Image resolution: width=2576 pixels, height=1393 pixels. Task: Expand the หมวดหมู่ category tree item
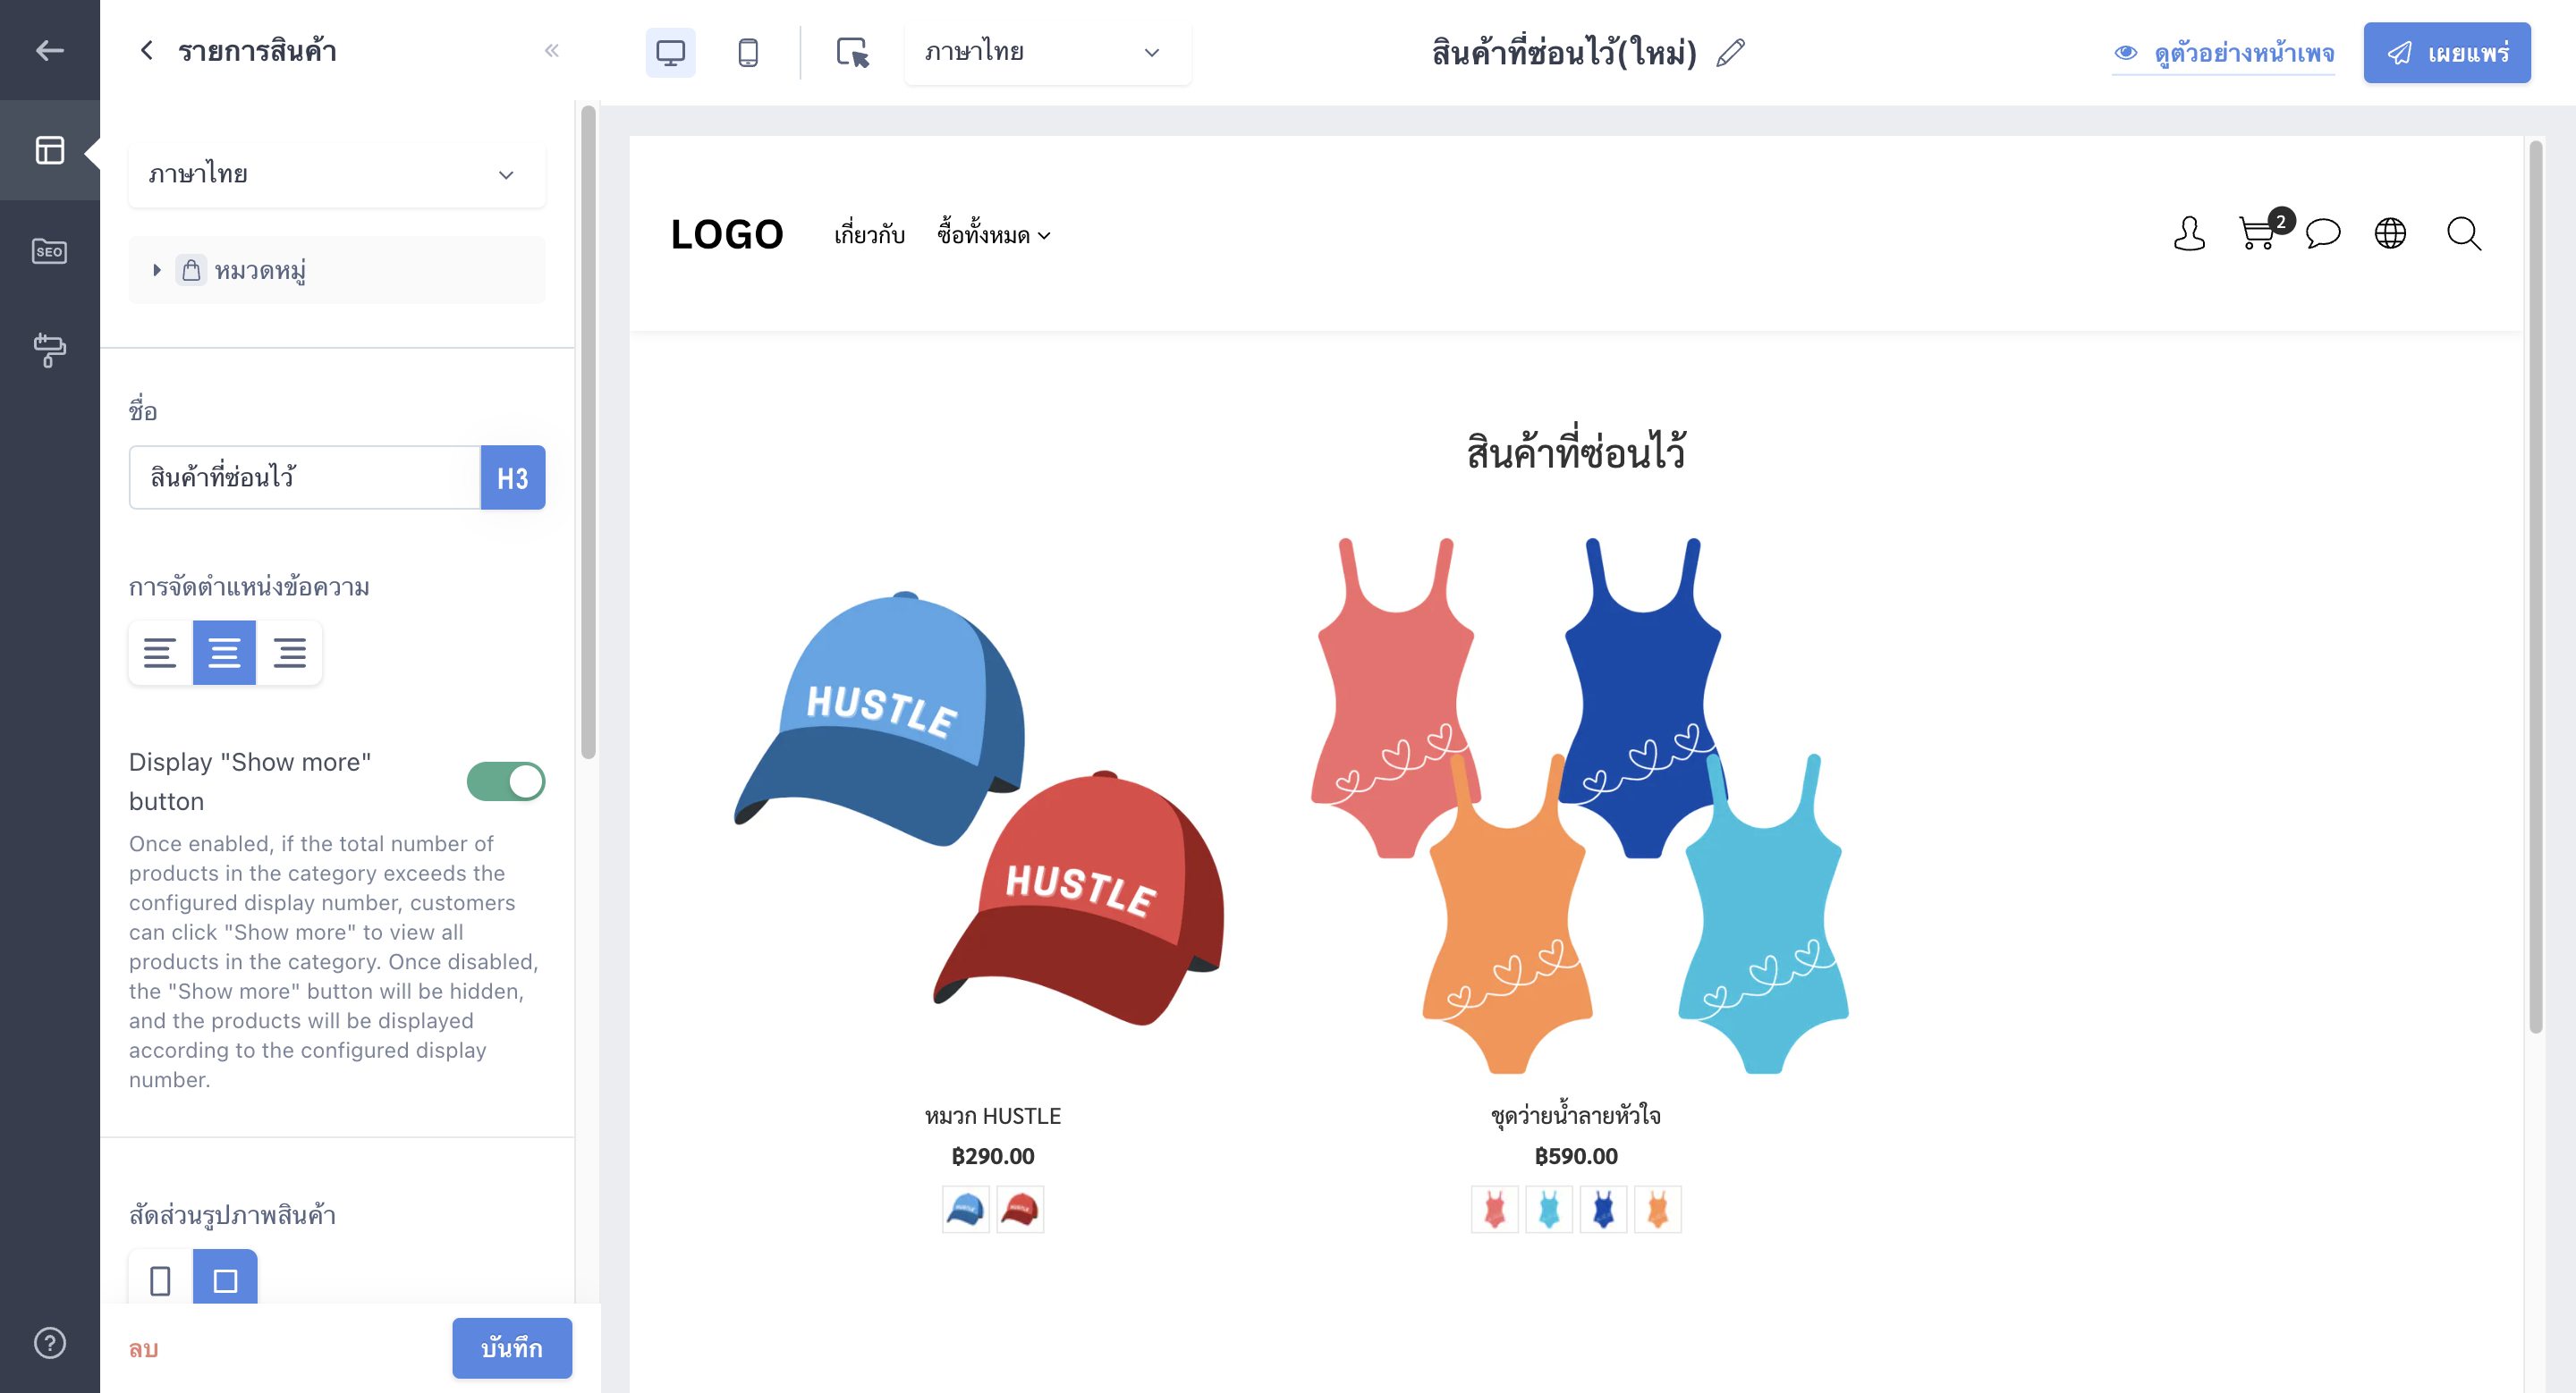pyautogui.click(x=157, y=270)
